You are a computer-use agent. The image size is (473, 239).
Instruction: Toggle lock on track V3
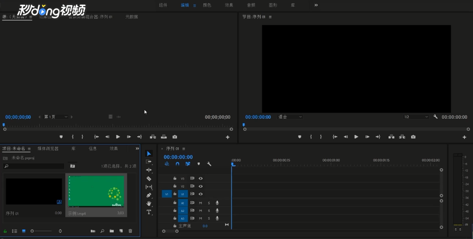pos(175,178)
